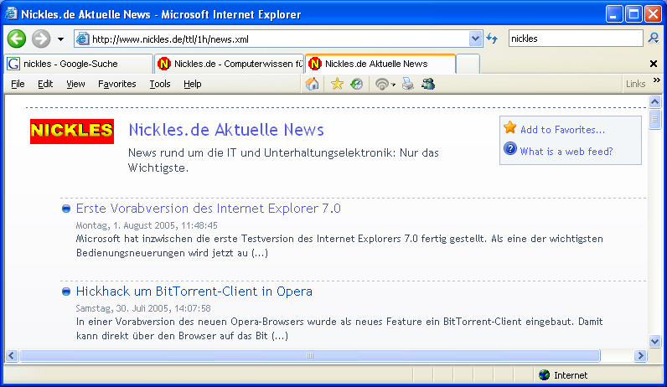Expand the feeds icon dropdown arrow
667x387 pixels.
[394, 85]
